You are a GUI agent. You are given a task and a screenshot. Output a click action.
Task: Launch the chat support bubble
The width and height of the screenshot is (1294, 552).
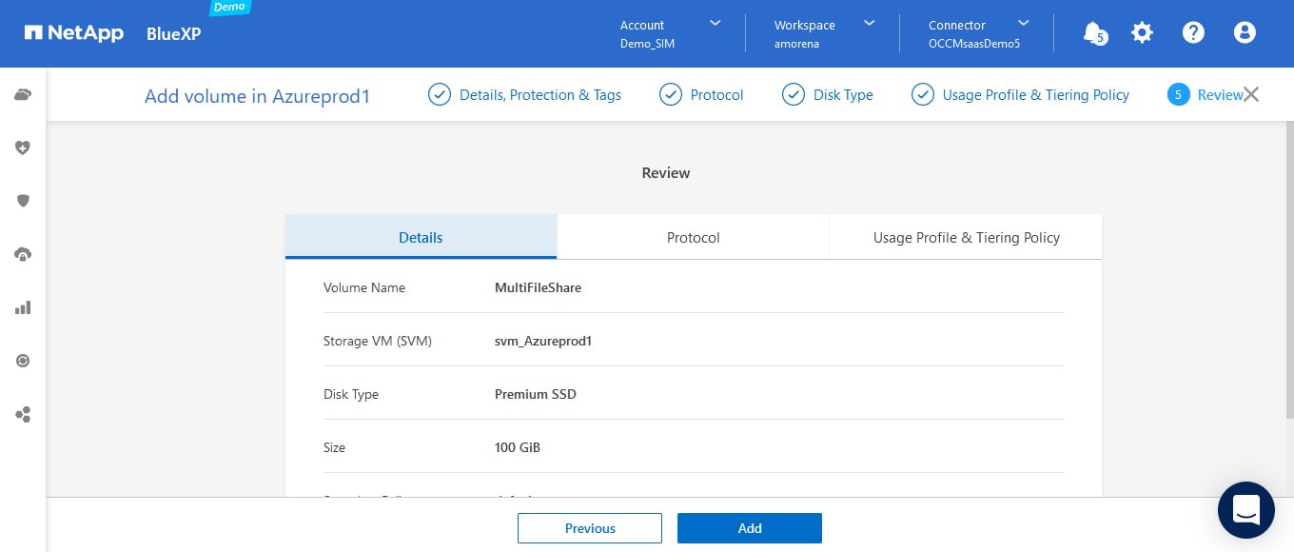coord(1245,510)
